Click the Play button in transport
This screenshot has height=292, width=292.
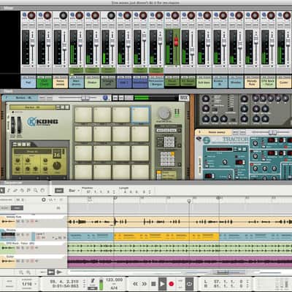pyautogui.click(x=162, y=284)
